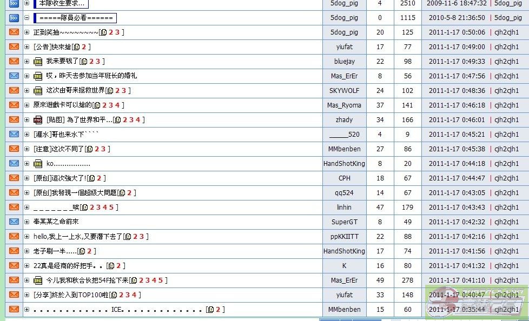This screenshot has width=529, height=321.
Task: Expand the hello,我上一上水 thread preview
Action: pyautogui.click(x=27, y=236)
